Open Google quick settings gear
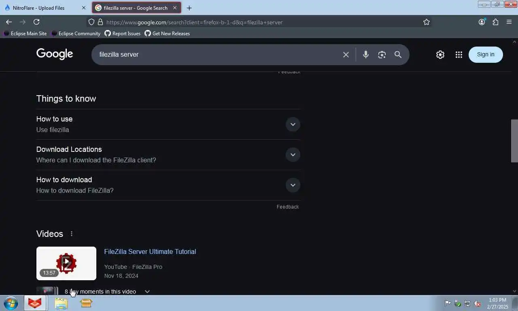 (440, 55)
